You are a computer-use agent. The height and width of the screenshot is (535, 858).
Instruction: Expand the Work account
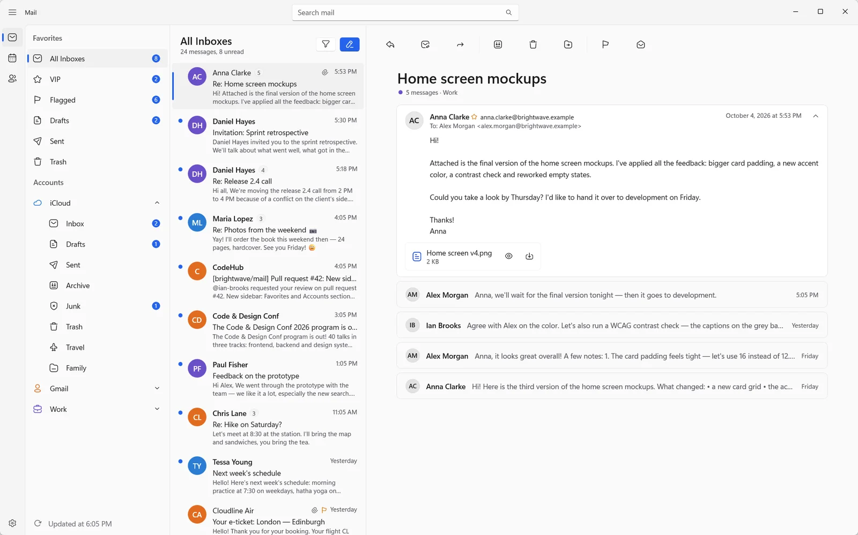[157, 409]
